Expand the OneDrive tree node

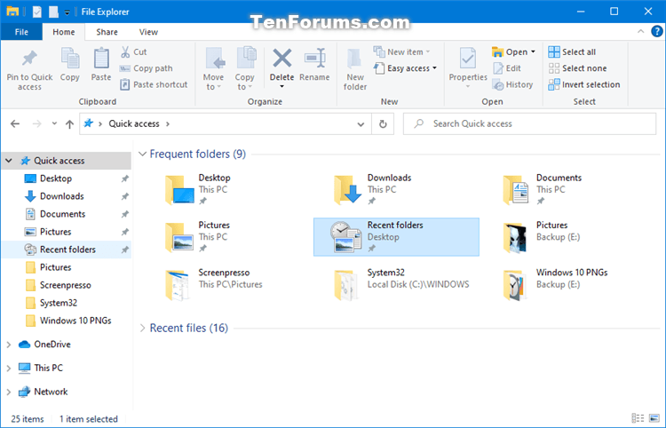point(9,345)
